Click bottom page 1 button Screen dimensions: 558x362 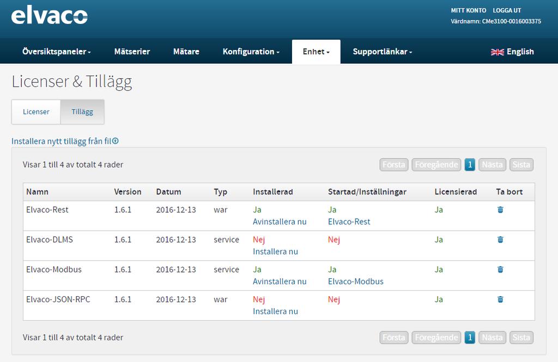[470, 338]
